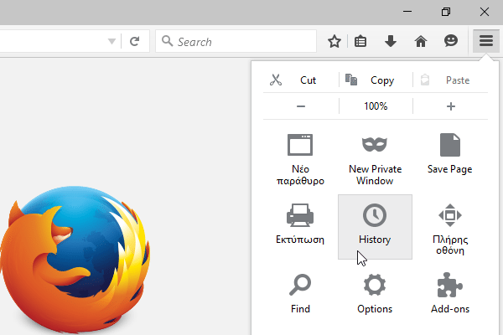Zoom in with the plus button
Screen dimensions: 503x335
[x=451, y=106]
